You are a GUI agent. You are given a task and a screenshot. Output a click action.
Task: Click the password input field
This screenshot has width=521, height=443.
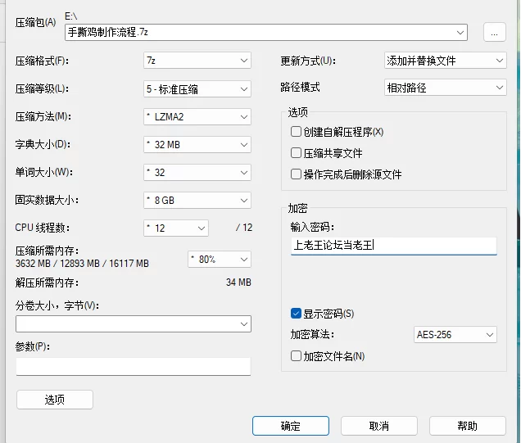tap(394, 246)
